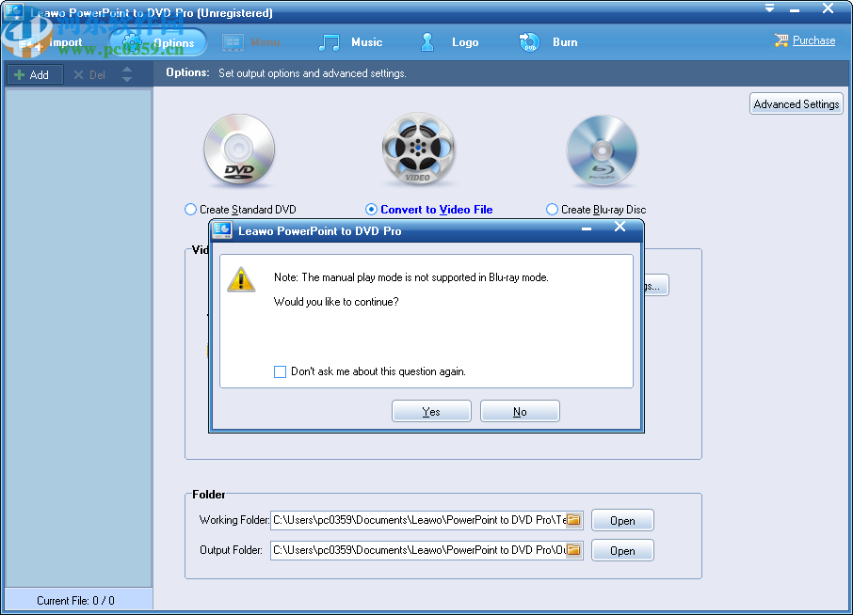This screenshot has width=853, height=615.
Task: Check Don't ask me about this question again
Action: click(x=280, y=371)
